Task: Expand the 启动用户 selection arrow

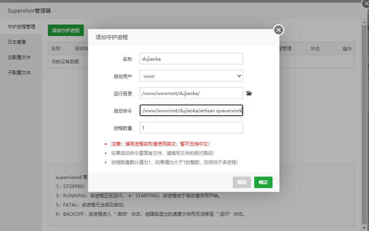Action: 238,76
